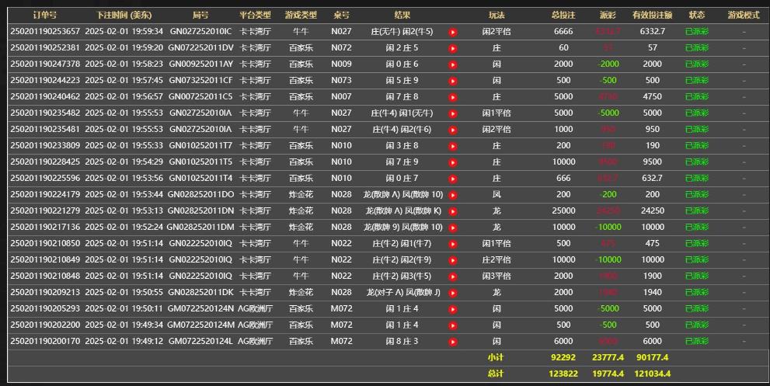Click the 总计 total bet value 123822
The image size is (770, 386).
[x=563, y=374]
